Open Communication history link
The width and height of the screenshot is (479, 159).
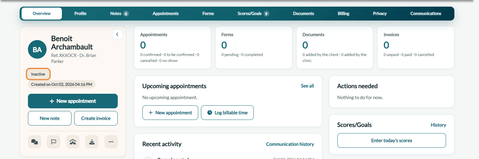tap(290, 144)
